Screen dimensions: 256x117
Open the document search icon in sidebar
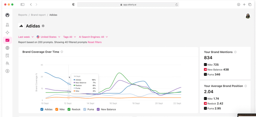(x=7, y=56)
